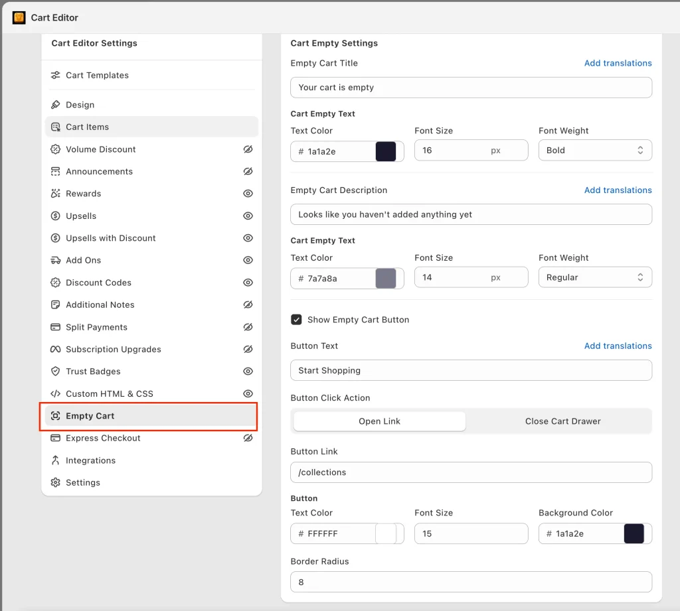The image size is (680, 611).
Task: Select Cart Items in the sidebar
Action: 151,127
